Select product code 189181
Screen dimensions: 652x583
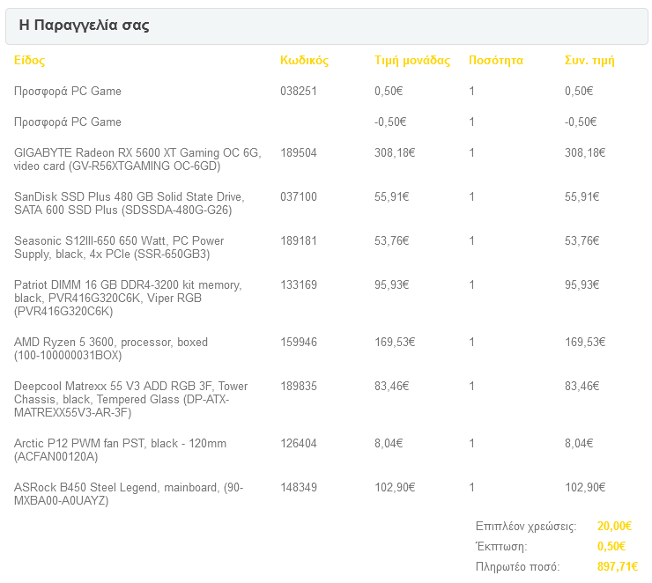coord(299,240)
